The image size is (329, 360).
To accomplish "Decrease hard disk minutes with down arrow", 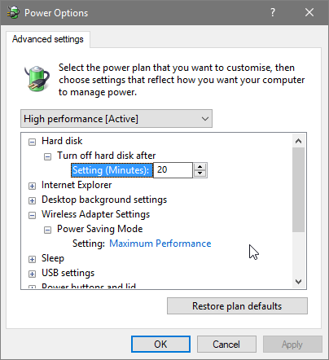I will 200,173.
